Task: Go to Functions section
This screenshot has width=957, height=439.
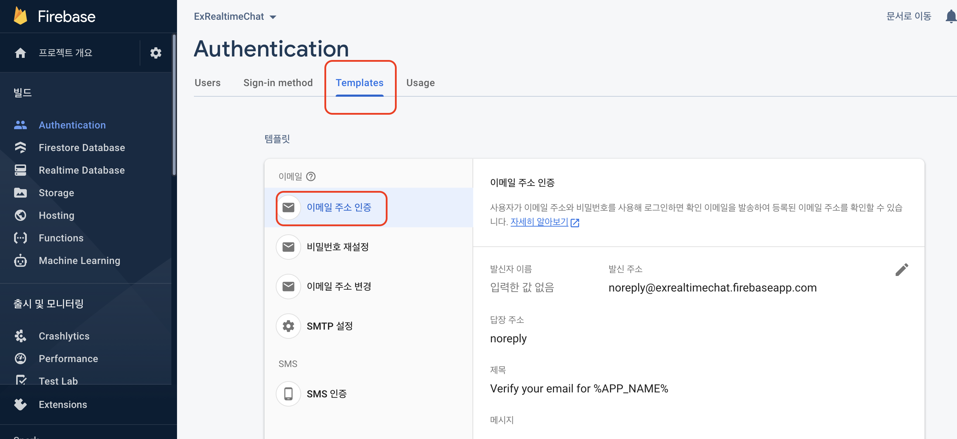Action: [61, 238]
